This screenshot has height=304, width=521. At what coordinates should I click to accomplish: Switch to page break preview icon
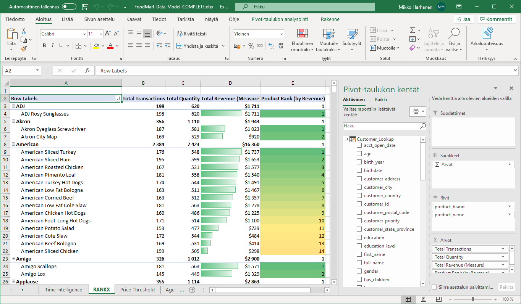[438, 299]
